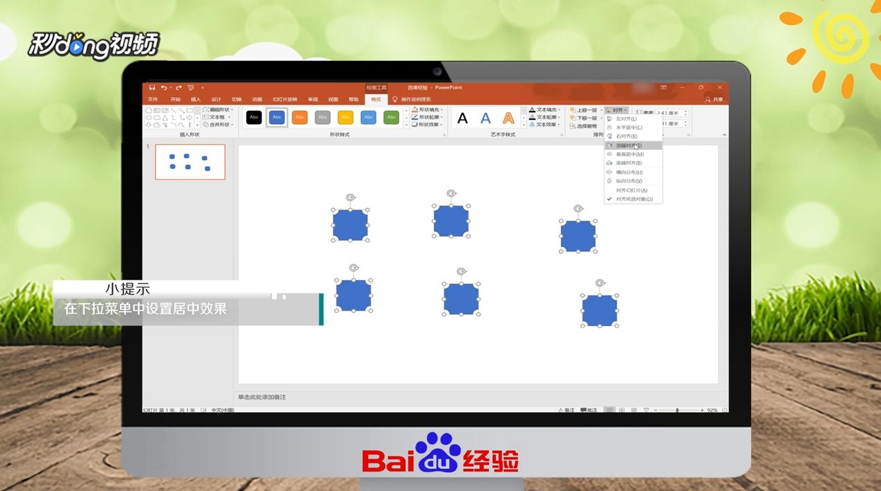Apply the orange Abc shape style

(300, 117)
